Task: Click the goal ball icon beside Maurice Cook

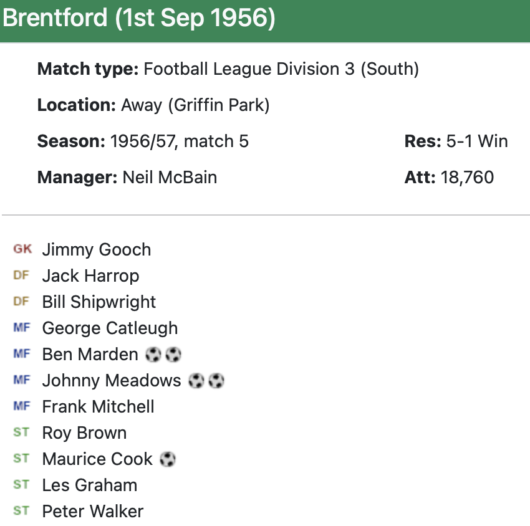Action: tap(168, 459)
